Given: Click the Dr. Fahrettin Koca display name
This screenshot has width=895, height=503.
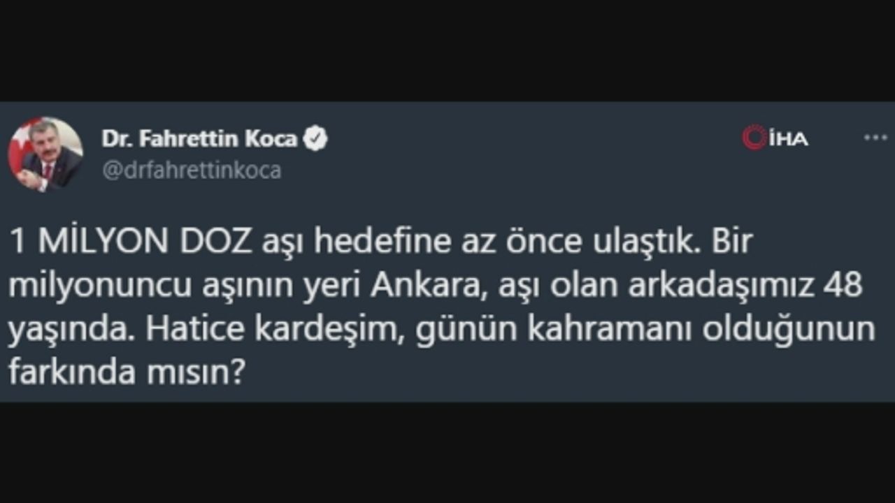Looking at the screenshot, I should [x=199, y=139].
